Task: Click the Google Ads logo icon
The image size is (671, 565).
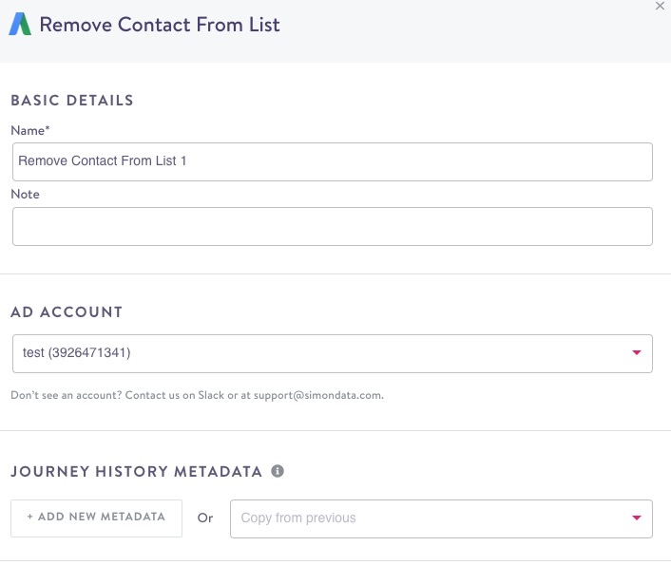Action: point(20,25)
